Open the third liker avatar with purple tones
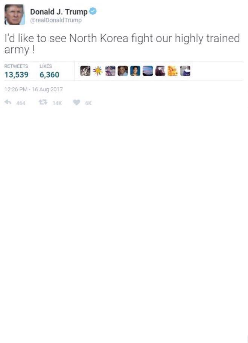 point(110,71)
